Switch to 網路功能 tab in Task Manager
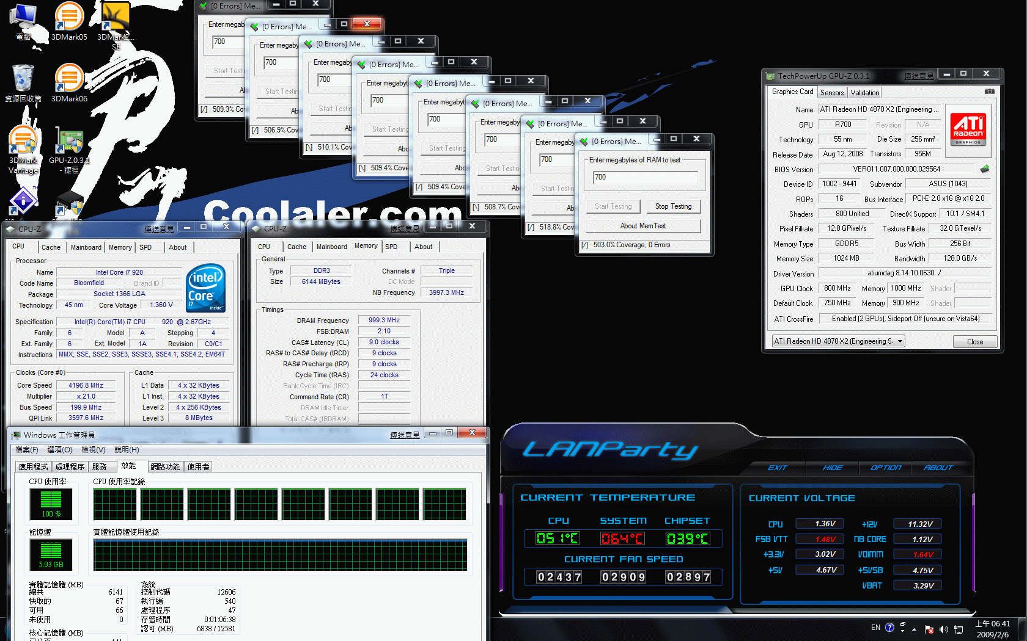The width and height of the screenshot is (1027, 641). click(x=165, y=466)
